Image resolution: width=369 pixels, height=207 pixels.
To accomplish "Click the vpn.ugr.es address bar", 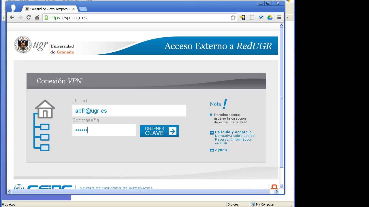I will [140, 18].
